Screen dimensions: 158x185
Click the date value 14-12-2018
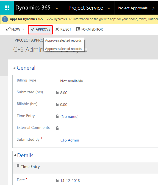pyautogui.click(x=70, y=181)
